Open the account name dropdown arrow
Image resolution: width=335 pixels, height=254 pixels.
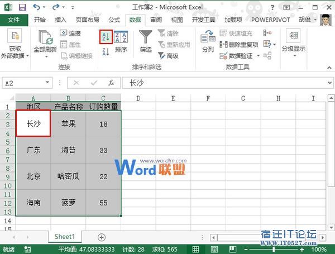click(315, 20)
